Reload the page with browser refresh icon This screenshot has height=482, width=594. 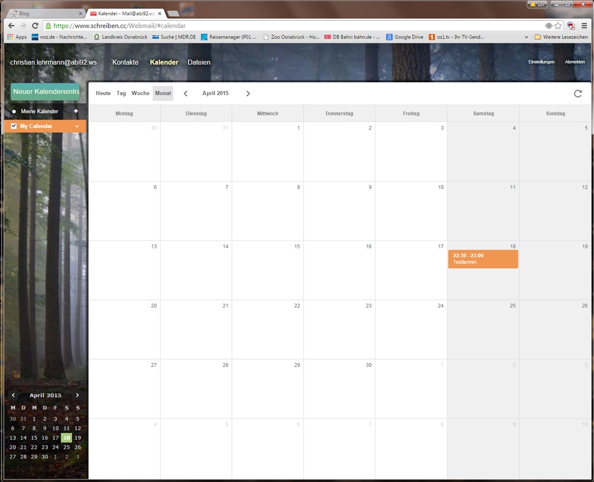[x=35, y=26]
